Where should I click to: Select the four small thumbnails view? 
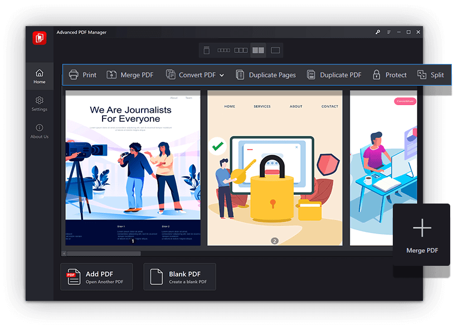click(223, 50)
